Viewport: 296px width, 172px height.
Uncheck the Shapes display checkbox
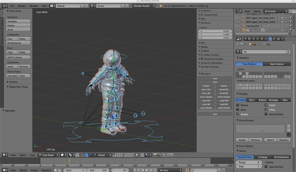[238, 114]
